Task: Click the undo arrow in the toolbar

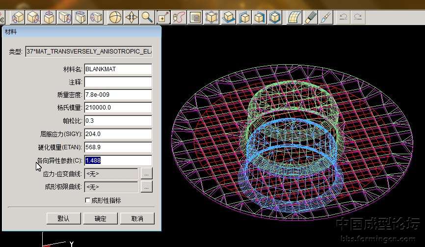Action: coord(344,18)
